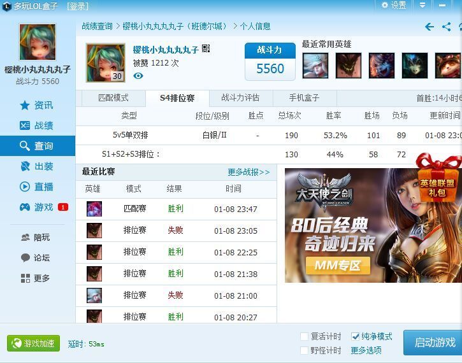
Task: Select the fourth recent hero portrait
Action: click(415, 66)
